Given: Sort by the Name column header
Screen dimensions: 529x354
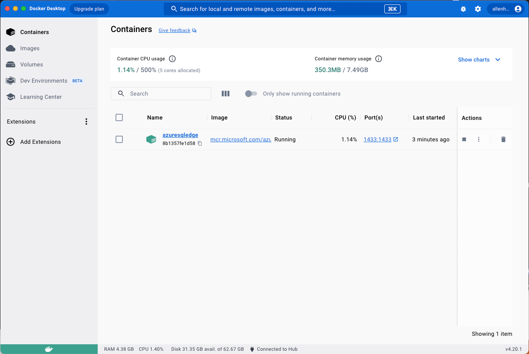Looking at the screenshot, I should 155,117.
